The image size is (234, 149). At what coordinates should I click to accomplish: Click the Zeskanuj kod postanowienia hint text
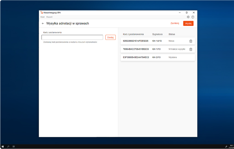(x=70, y=42)
